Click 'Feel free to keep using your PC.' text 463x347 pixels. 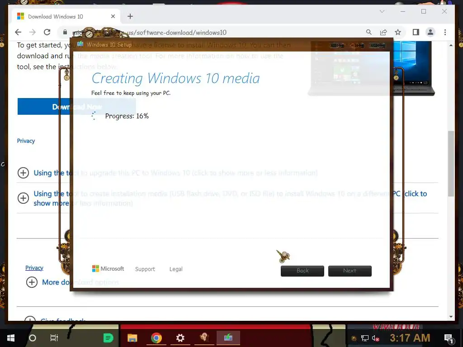point(131,93)
